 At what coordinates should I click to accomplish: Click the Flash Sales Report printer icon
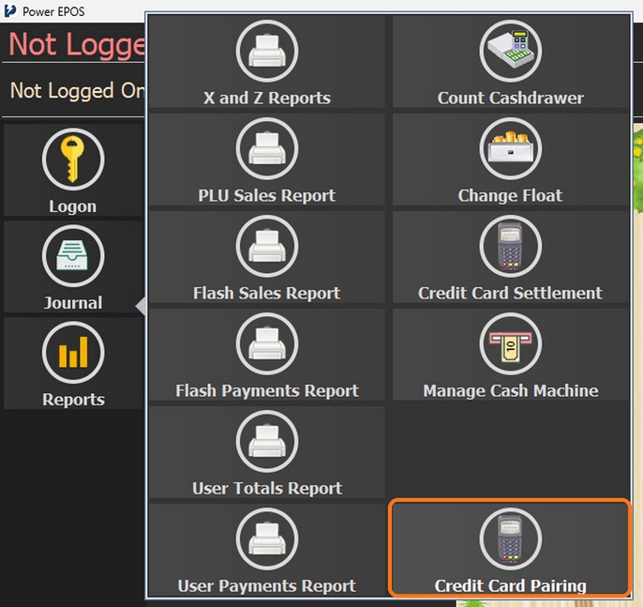[x=267, y=246]
